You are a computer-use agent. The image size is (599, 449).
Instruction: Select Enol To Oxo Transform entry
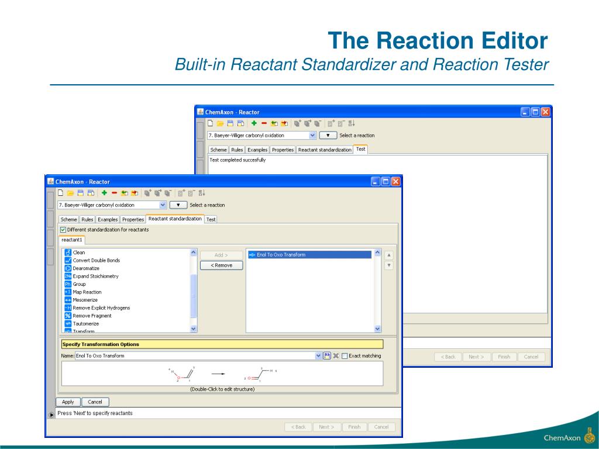point(310,255)
